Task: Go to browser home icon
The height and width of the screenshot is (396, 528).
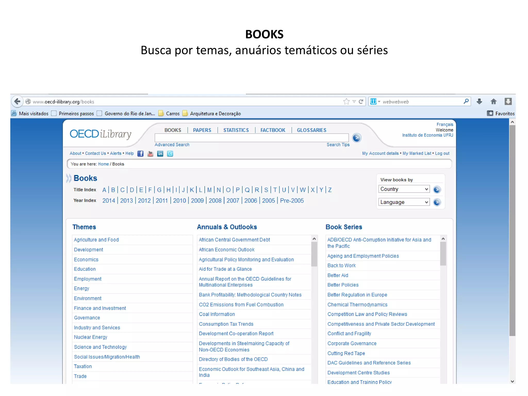Action: point(493,102)
